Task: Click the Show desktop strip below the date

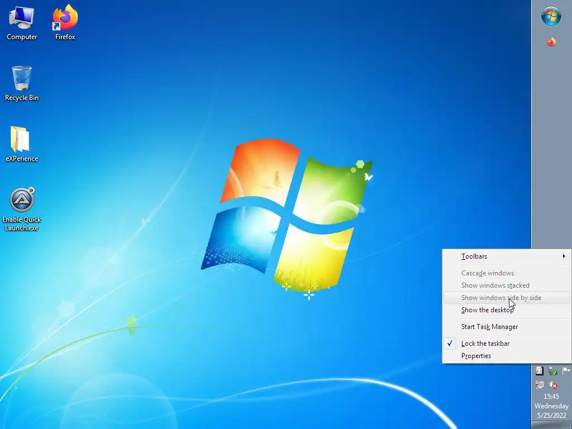Action: tap(551, 425)
